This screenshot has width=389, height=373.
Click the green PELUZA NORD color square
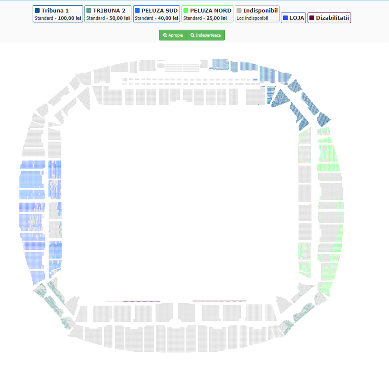coord(186,10)
